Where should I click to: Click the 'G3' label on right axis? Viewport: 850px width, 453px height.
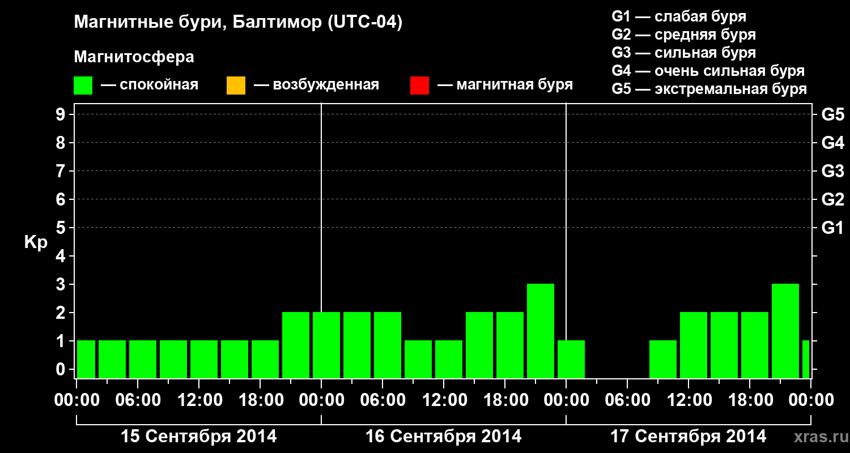[x=832, y=171]
